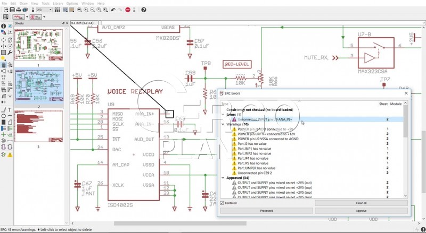
Task: Click the Design Link toolbar button
Action: tap(19, 17)
